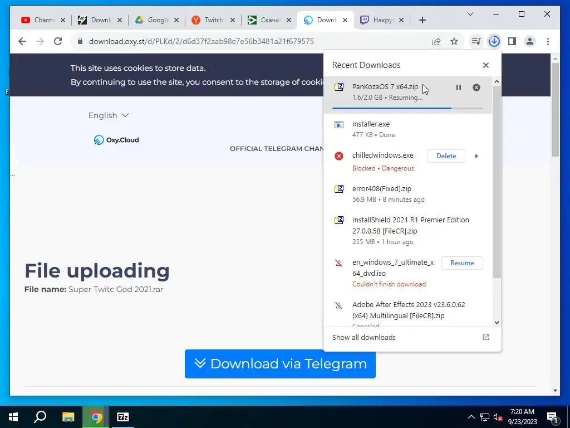Open tab search chevron in title bar
Viewport: 570px width, 428px height.
pyautogui.click(x=470, y=14)
